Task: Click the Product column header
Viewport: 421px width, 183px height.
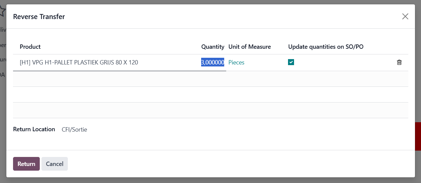Action: [30, 47]
